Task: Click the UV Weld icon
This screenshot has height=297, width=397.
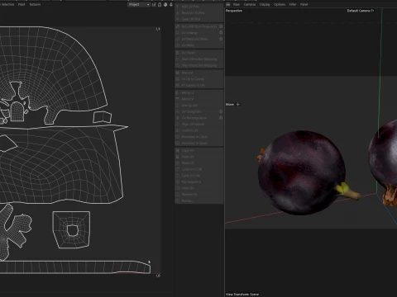Action: [x=178, y=45]
